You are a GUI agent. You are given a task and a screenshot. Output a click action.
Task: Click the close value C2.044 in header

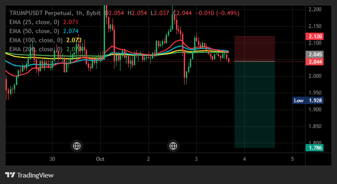[182, 13]
